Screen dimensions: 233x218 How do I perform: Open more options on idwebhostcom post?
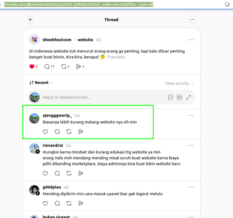click(191, 40)
